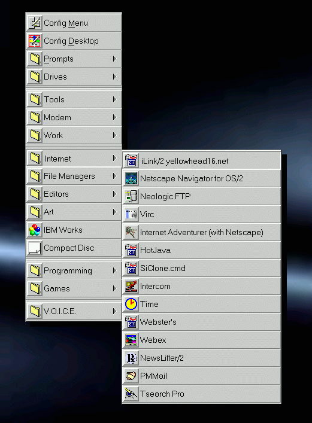The height and width of the screenshot is (423, 312).
Task: Launch Netscape Navigator for OS/2
Action: pyautogui.click(x=202, y=178)
